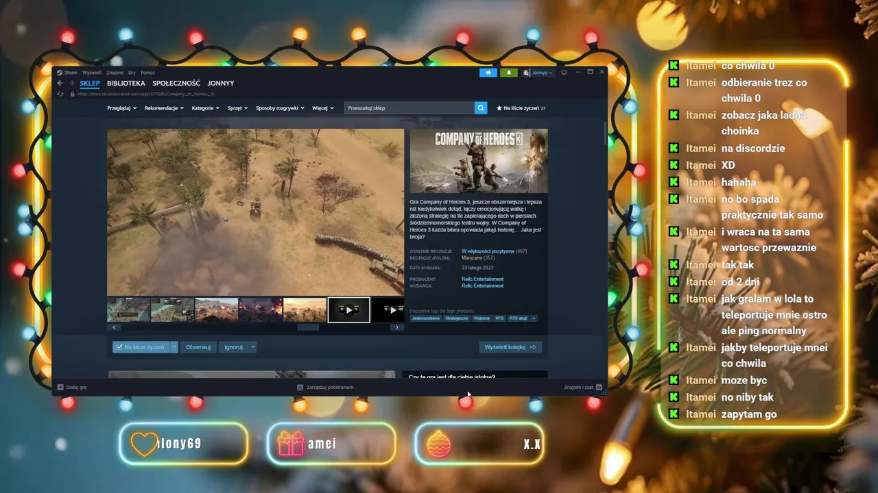Click the Wojenne tag
This screenshot has width=878, height=493.
click(482, 318)
